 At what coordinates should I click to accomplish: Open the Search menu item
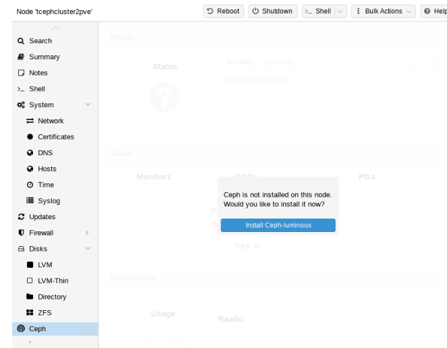click(55, 40)
